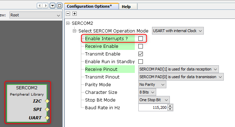Open the Character Size dropdown
Viewport: 235px width, 127px height.
click(x=147, y=92)
